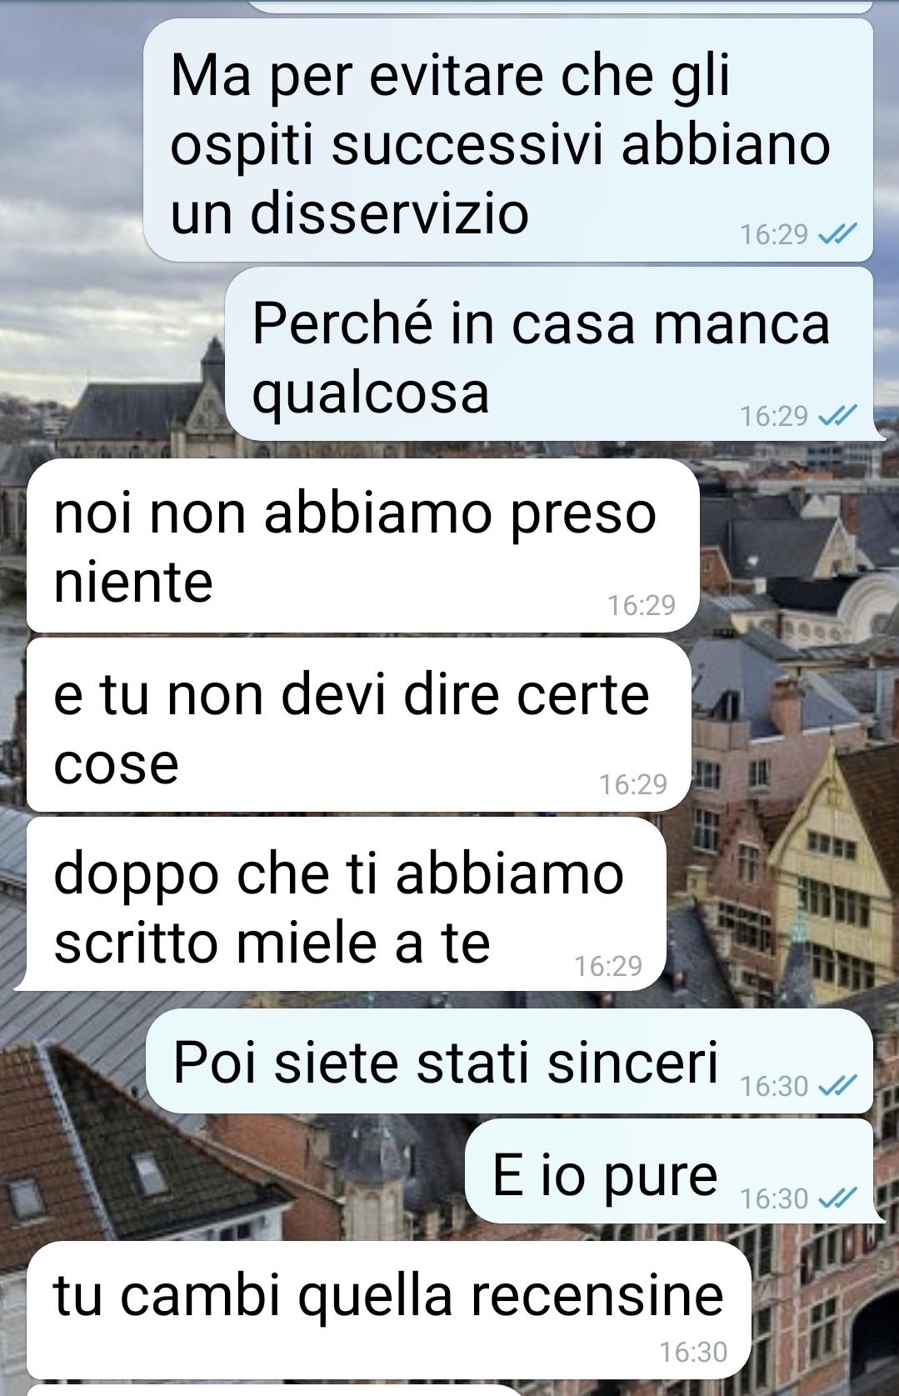Image resolution: width=899 pixels, height=1396 pixels.
Task: Tap the "E io pure" message bubble
Action: (x=669, y=1172)
